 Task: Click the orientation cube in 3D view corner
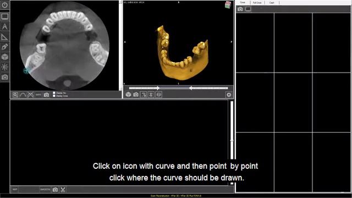pos(228,5)
